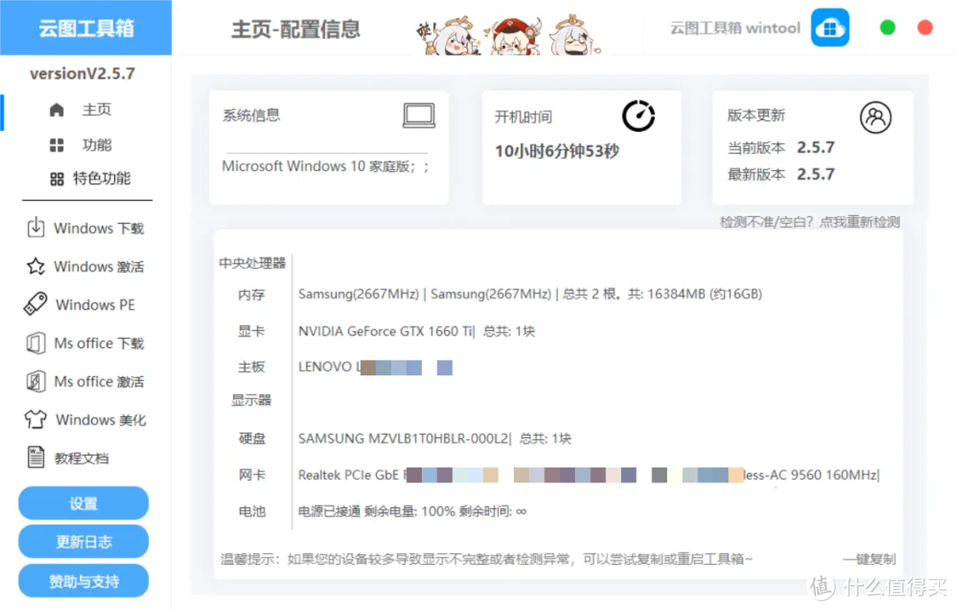Click the 设置 button
The height and width of the screenshot is (610, 957).
(83, 503)
